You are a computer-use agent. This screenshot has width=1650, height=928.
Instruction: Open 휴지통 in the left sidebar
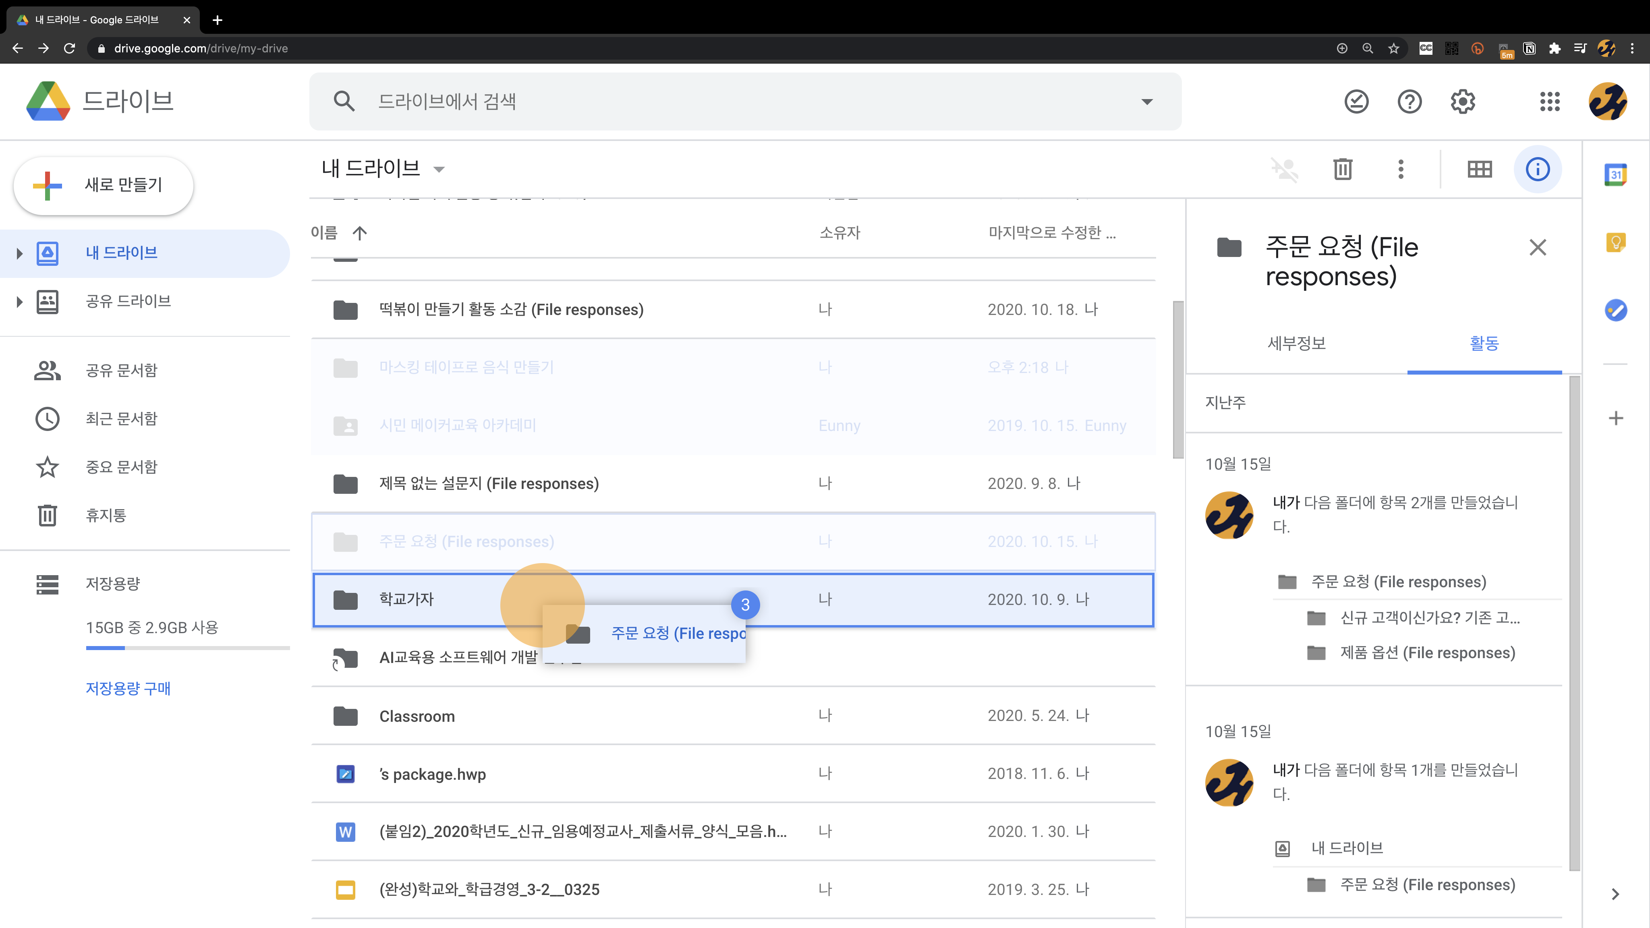pos(106,515)
